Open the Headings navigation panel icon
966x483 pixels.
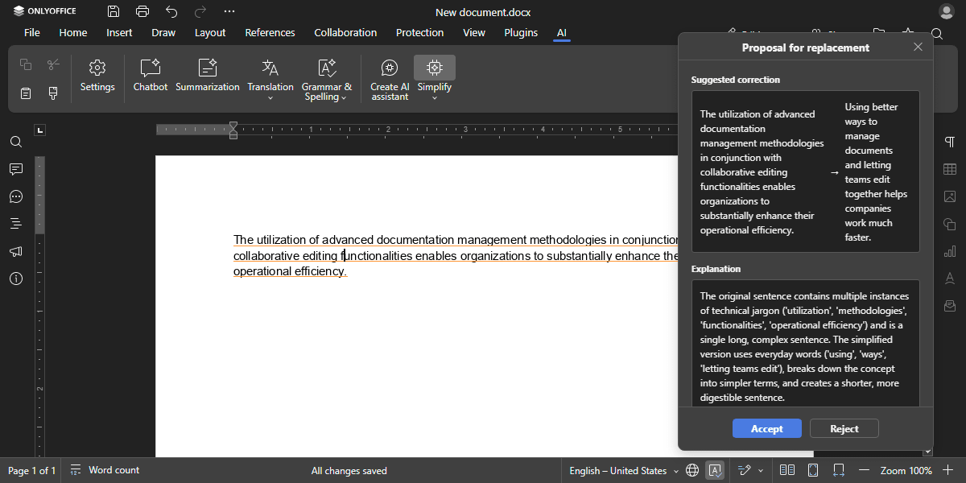(16, 224)
